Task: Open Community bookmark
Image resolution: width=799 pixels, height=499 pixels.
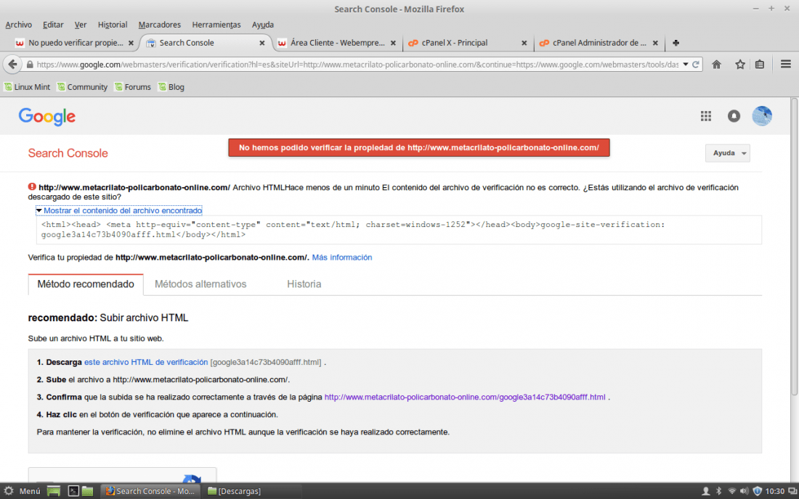Action: click(83, 87)
